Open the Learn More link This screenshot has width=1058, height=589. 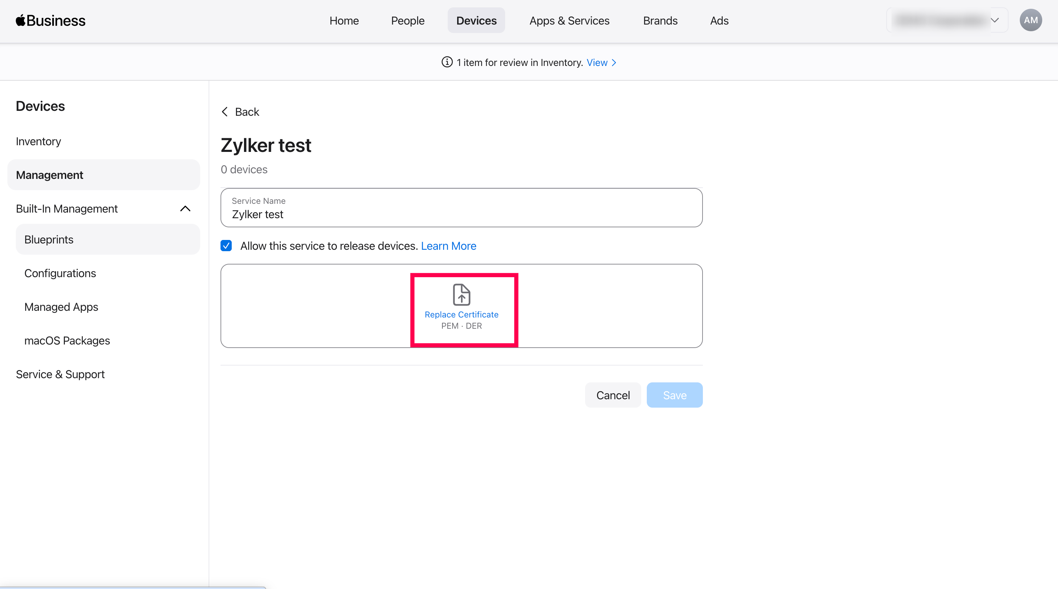tap(448, 246)
